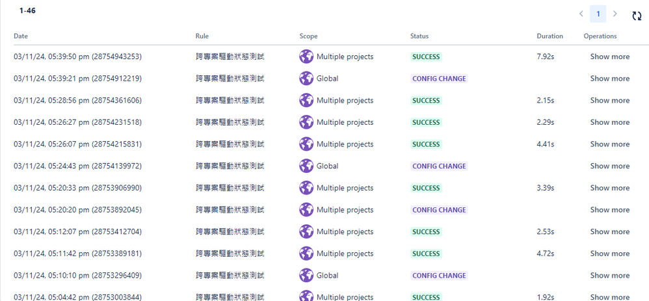Click the 2.15s duration value

(546, 101)
